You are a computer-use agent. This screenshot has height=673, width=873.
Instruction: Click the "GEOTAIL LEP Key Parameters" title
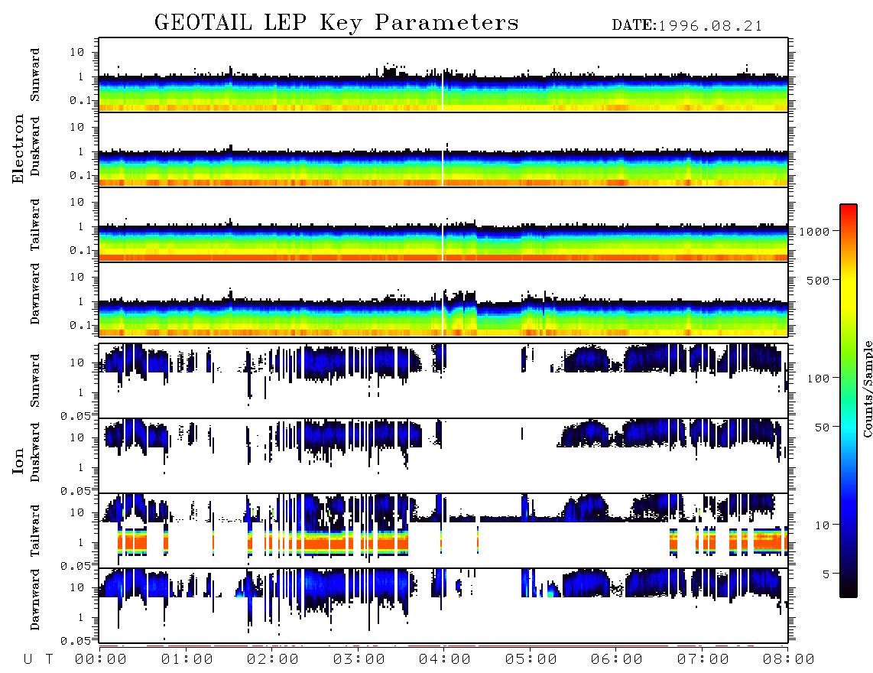(x=336, y=23)
